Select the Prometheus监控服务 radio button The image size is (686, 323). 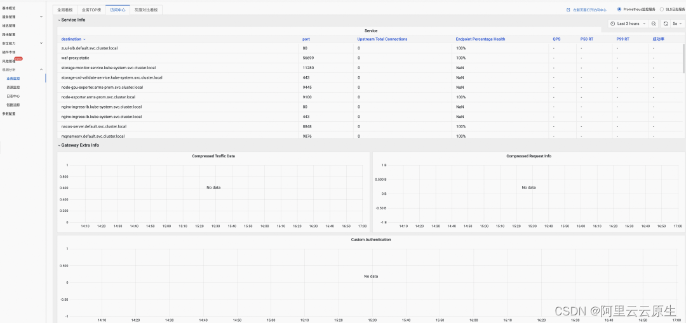tap(619, 9)
